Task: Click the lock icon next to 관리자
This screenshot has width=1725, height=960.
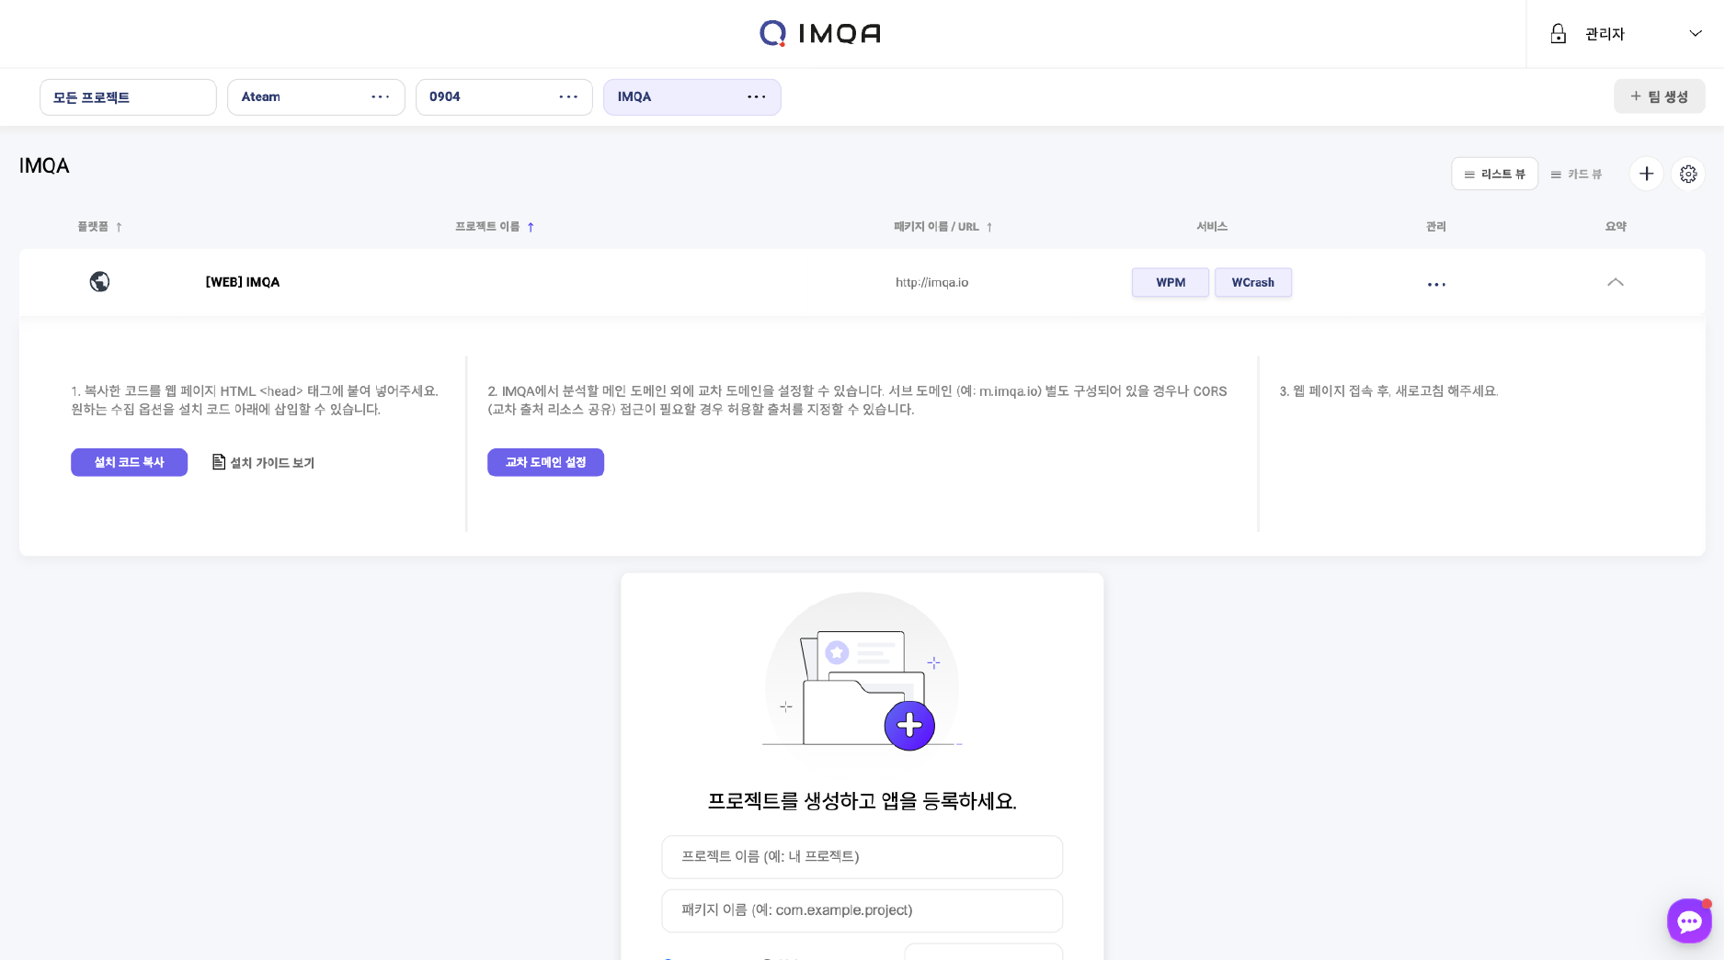Action: pyautogui.click(x=1558, y=33)
